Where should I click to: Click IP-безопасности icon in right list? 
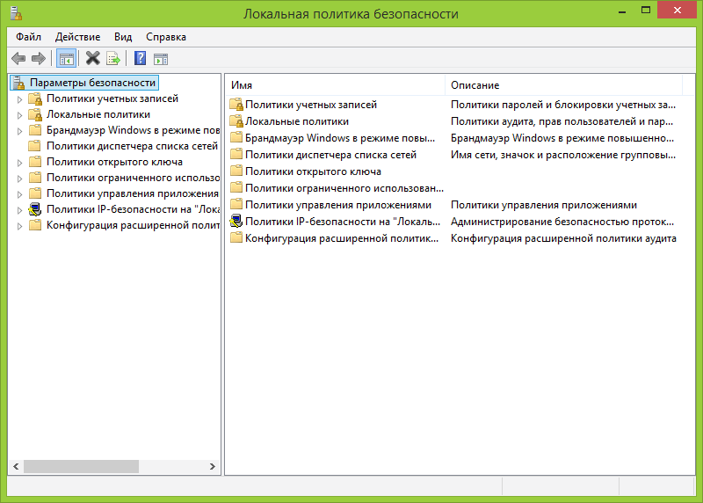pos(236,222)
